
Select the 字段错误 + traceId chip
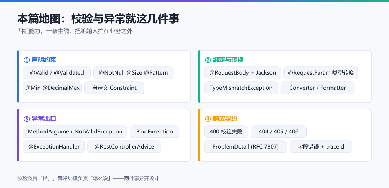(x=321, y=147)
